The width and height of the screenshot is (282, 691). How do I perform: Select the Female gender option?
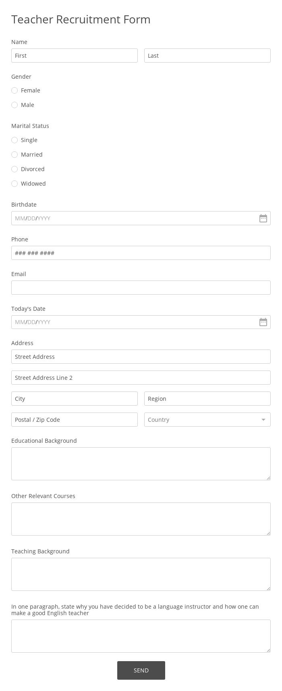[15, 90]
